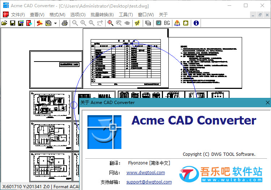Save the drawing with the floppy icon
Screen dimensions: 271x190
pos(13,23)
